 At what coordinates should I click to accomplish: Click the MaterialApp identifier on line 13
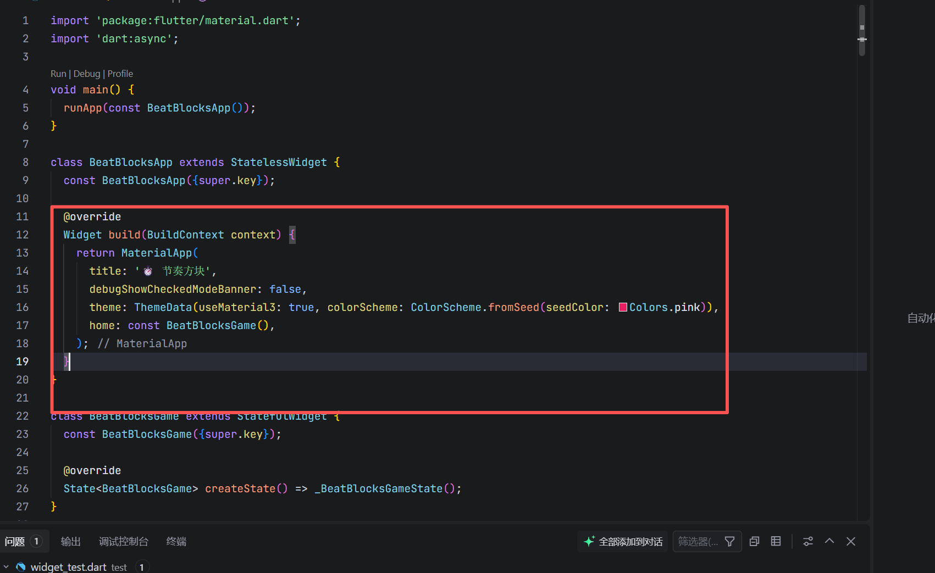(x=157, y=253)
